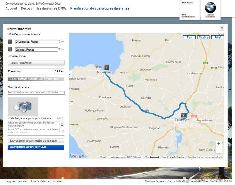Change Unité de distance: Kilomètres setting
This screenshot has width=235, height=185.
coord(46,181)
